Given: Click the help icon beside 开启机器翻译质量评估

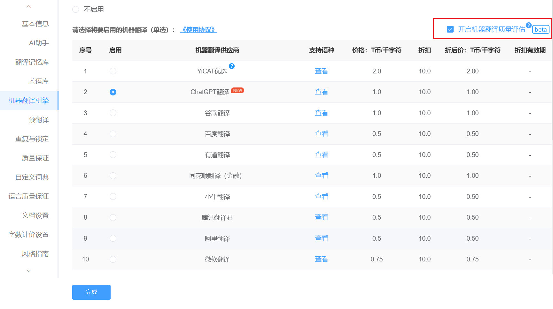Looking at the screenshot, I should click(529, 25).
